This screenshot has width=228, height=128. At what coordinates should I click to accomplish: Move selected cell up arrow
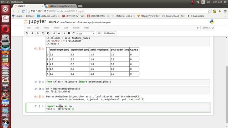click(54, 33)
